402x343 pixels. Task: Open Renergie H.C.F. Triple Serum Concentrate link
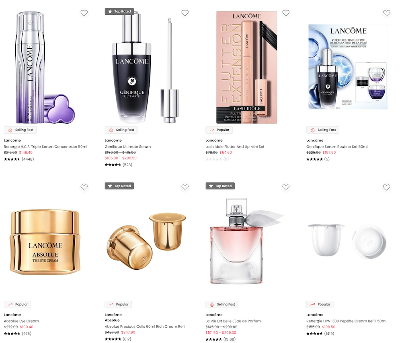(x=46, y=147)
